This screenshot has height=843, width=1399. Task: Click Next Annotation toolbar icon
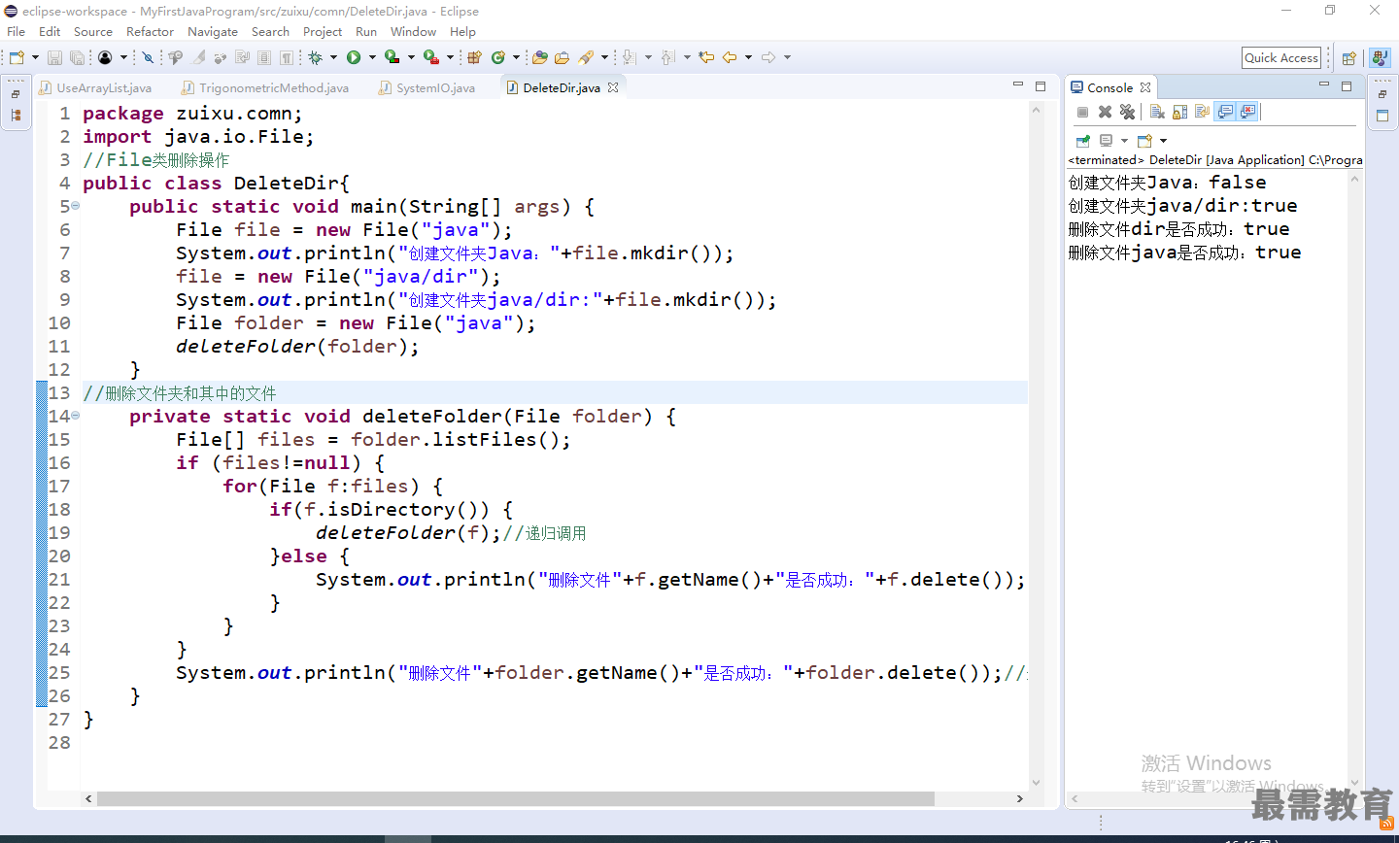click(629, 57)
